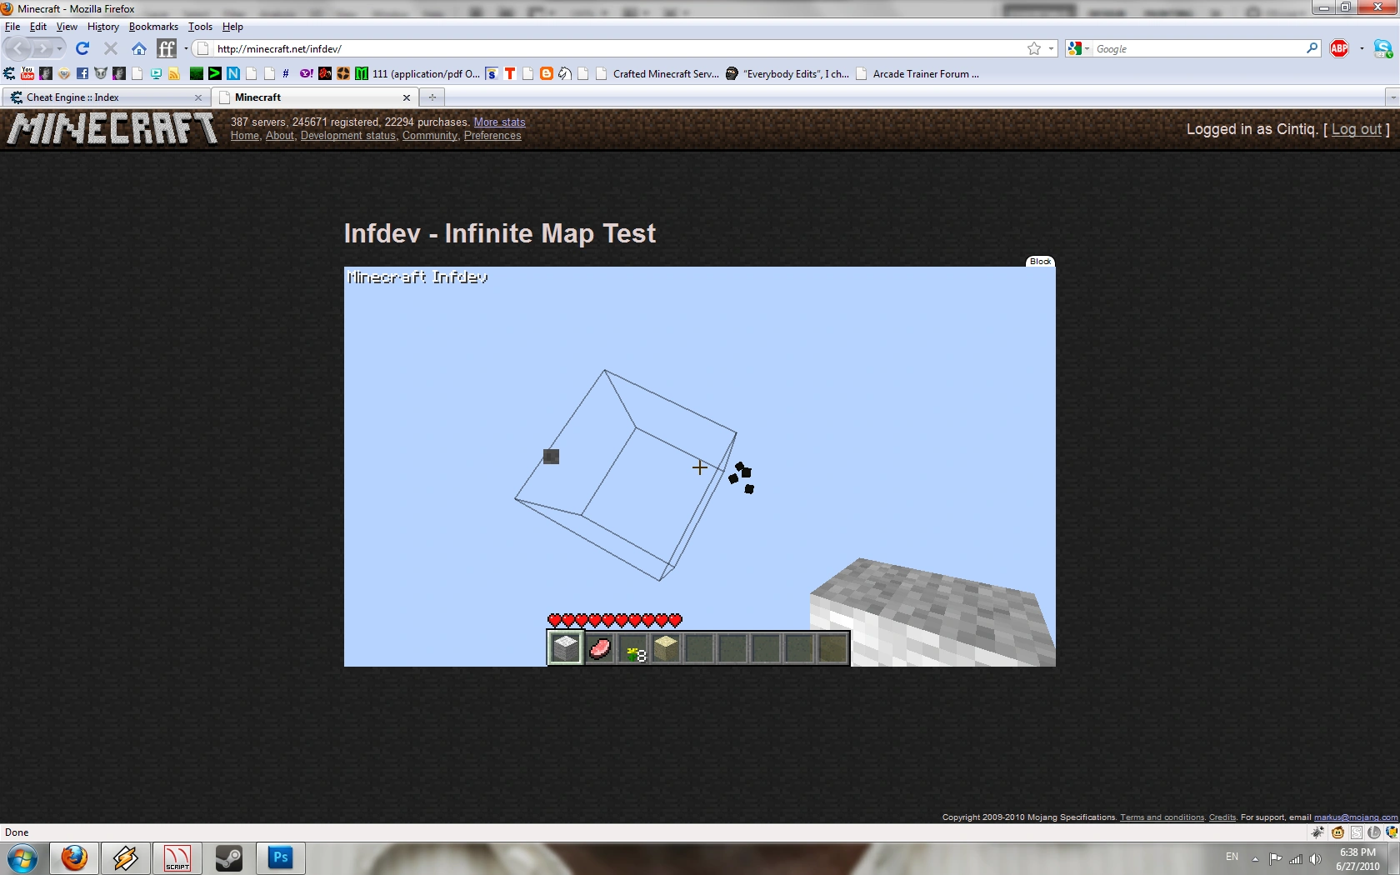The width and height of the screenshot is (1400, 875).
Task: Click the Greasemonkey monkey status icon
Action: pos(1337,832)
